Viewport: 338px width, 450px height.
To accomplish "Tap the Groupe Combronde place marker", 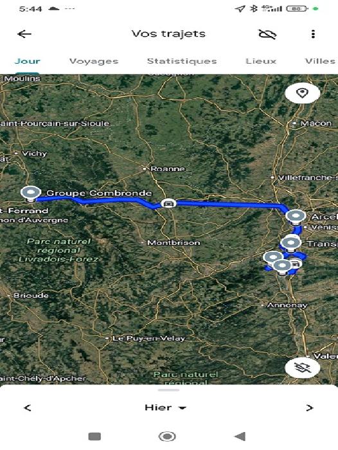I will point(31,194).
